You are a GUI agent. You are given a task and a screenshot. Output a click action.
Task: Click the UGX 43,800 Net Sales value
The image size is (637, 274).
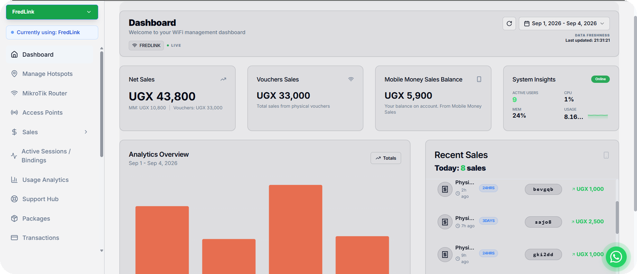tap(162, 96)
